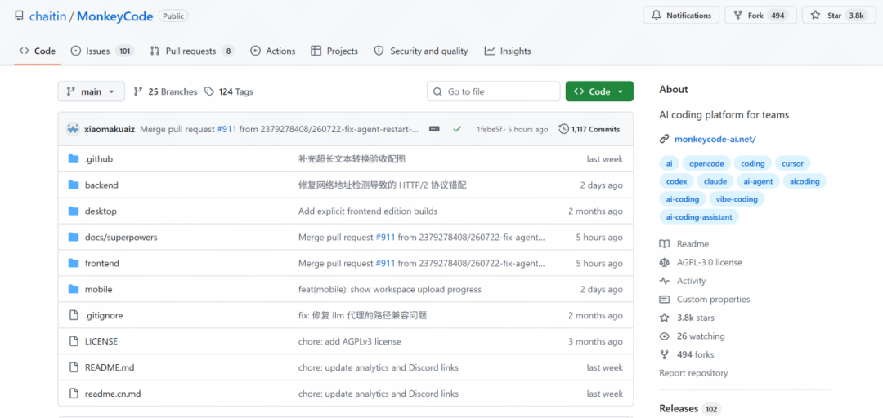
Task: Open the docs/superpowers folder name
Action: click(121, 237)
